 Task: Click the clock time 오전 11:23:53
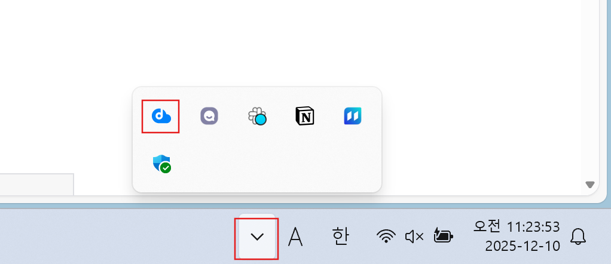click(517, 226)
